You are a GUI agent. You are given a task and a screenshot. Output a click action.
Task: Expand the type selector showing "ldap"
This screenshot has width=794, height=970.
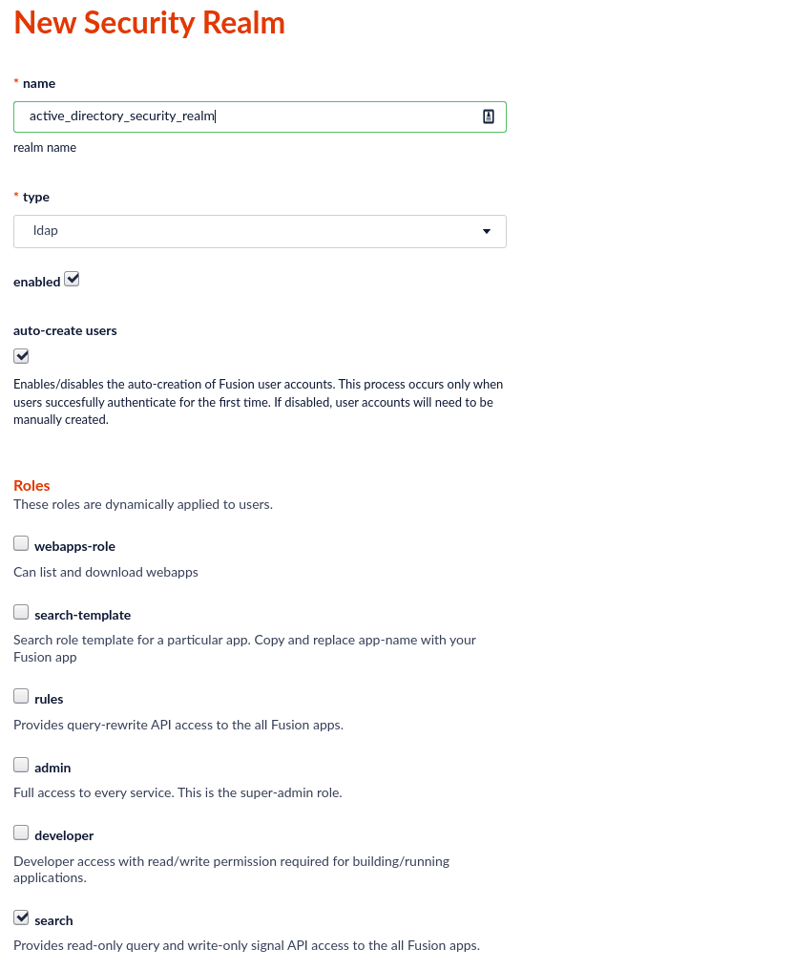[260, 231]
